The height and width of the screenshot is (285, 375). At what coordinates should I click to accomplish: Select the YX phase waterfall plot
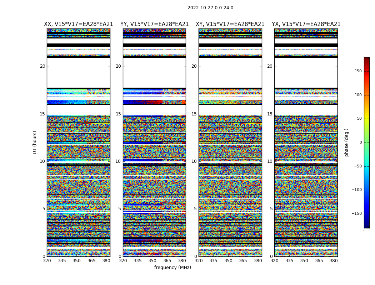coord(306,142)
